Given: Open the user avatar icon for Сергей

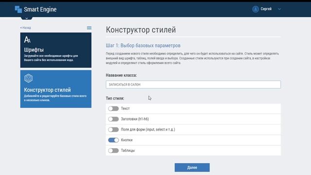Looking at the screenshot, I should [256, 9].
